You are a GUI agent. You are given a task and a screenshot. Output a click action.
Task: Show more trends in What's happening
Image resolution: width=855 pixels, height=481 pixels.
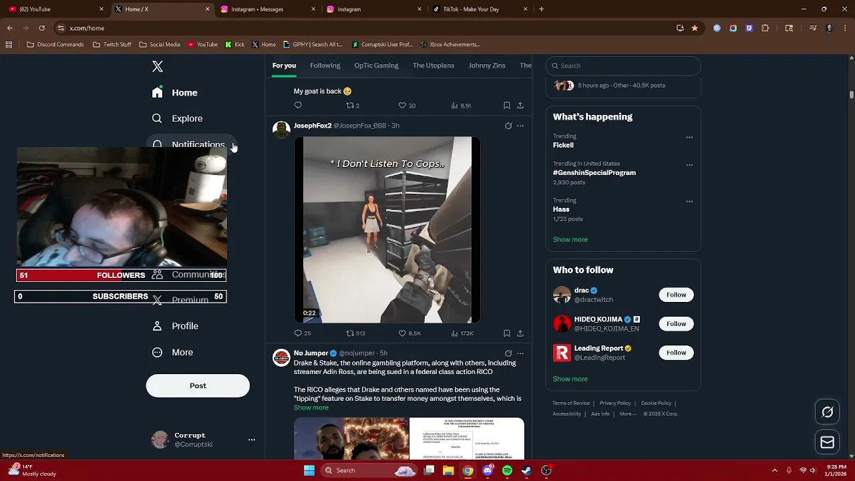point(570,239)
